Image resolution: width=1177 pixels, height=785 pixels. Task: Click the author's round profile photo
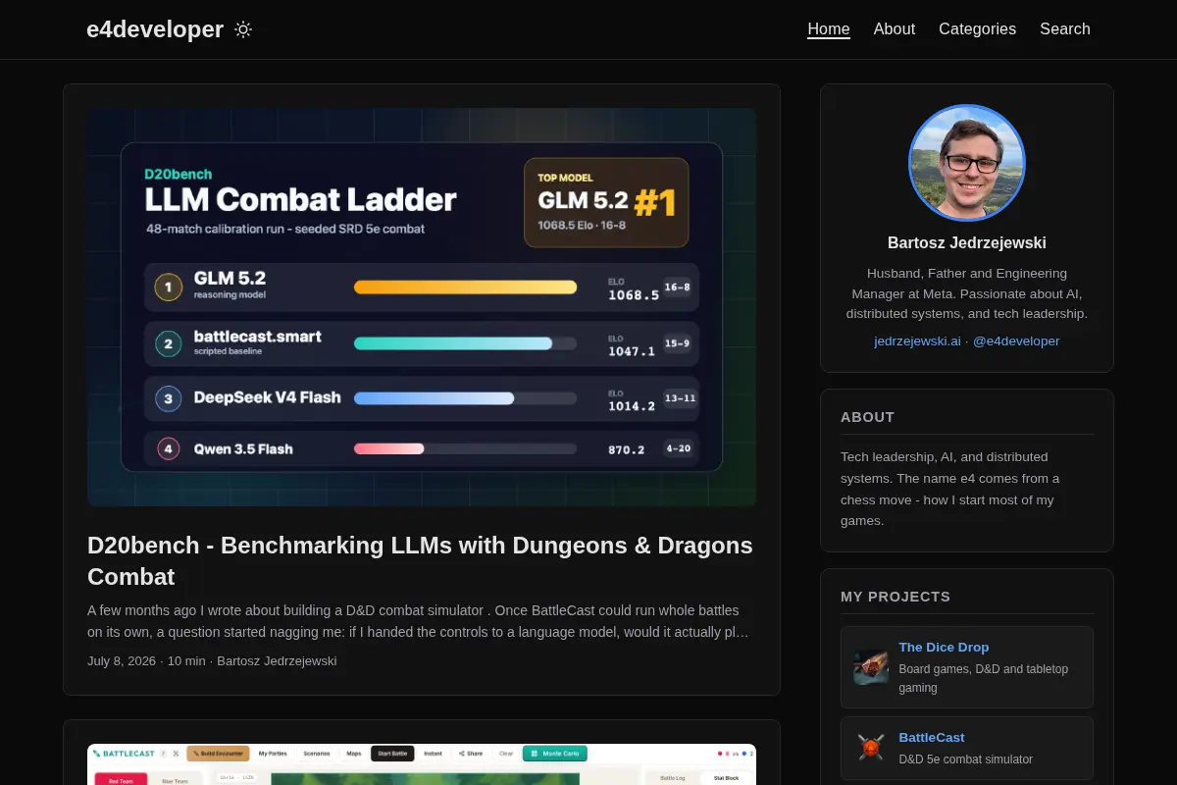(967, 163)
